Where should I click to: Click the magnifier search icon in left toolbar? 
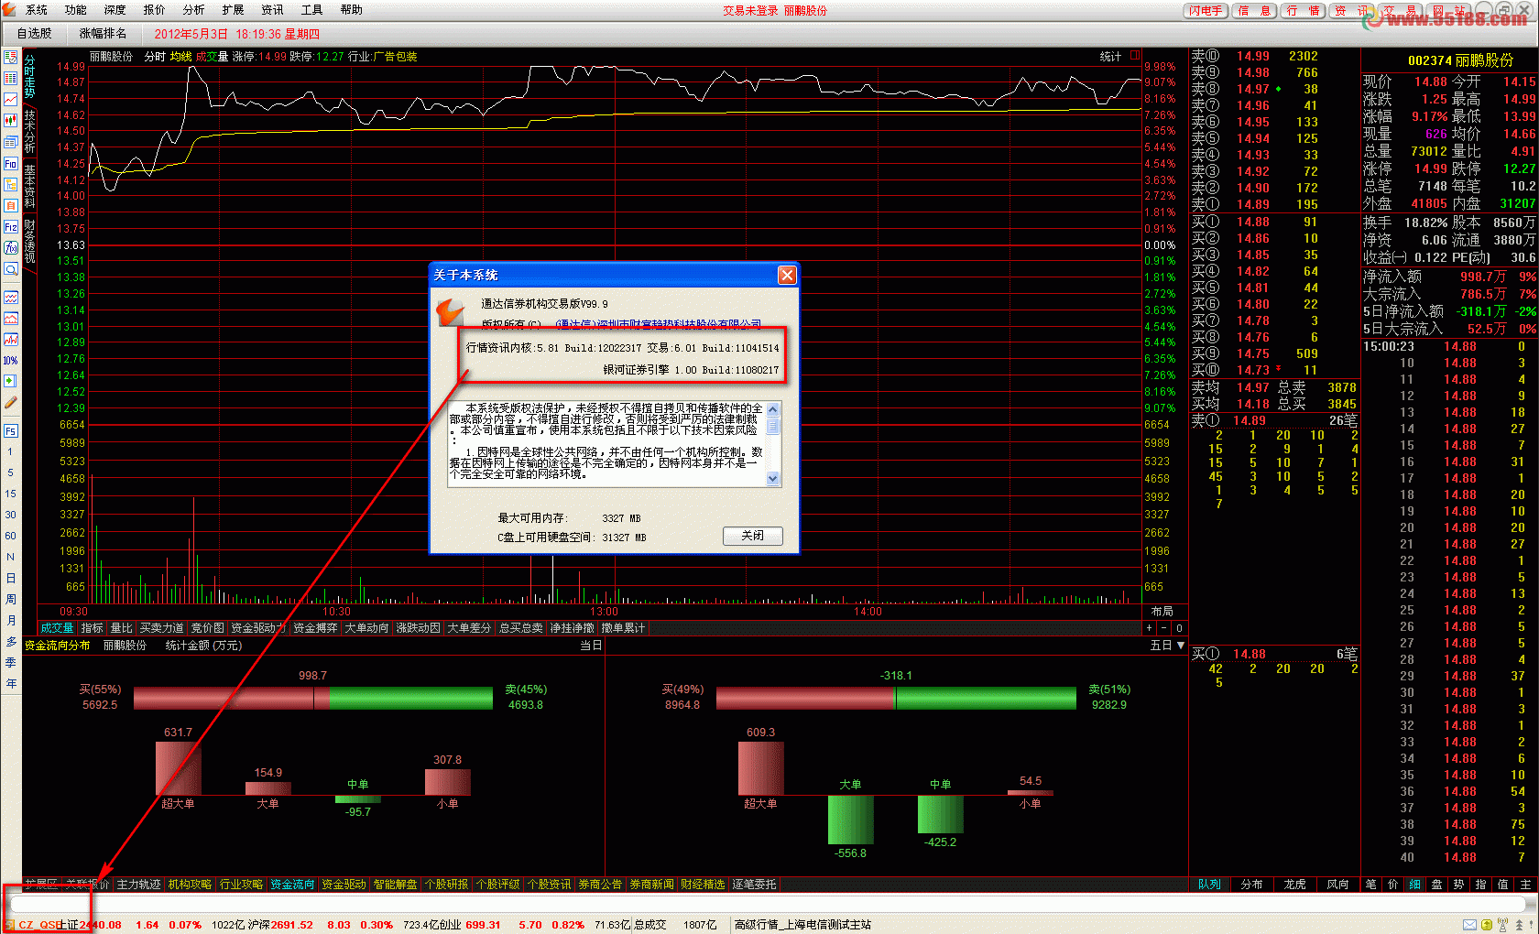click(11, 269)
